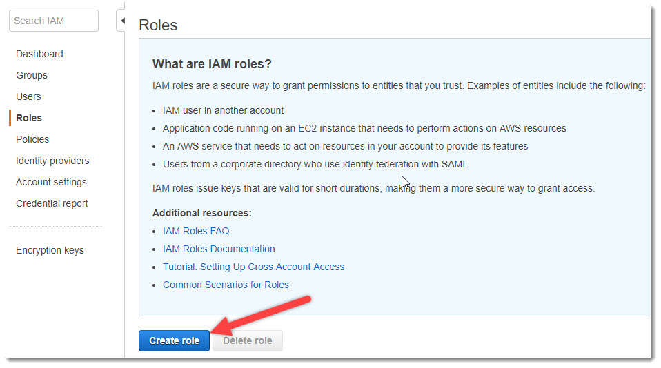Open Policies from the sidebar
This screenshot has height=368, width=661.
(x=32, y=139)
